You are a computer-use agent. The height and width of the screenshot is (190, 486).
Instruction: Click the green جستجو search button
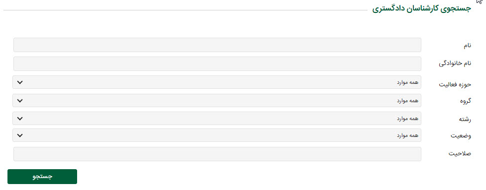42,177
